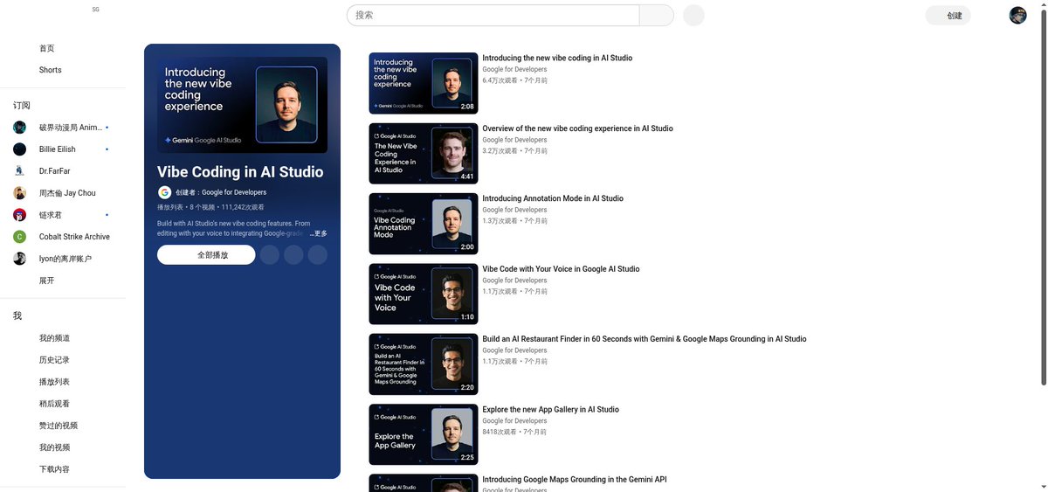This screenshot has width=1048, height=492.
Task: Open the Vibe Coding Annotation Mode thumbnail
Action: [x=424, y=224]
